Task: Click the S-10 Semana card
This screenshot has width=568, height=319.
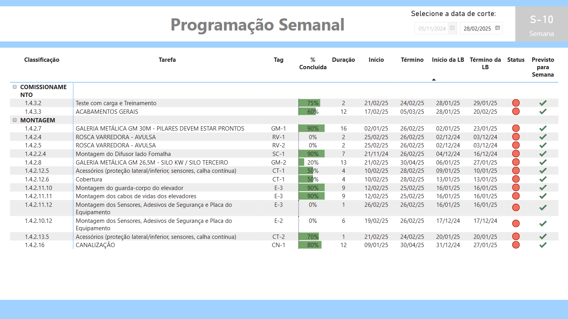Action: click(541, 24)
